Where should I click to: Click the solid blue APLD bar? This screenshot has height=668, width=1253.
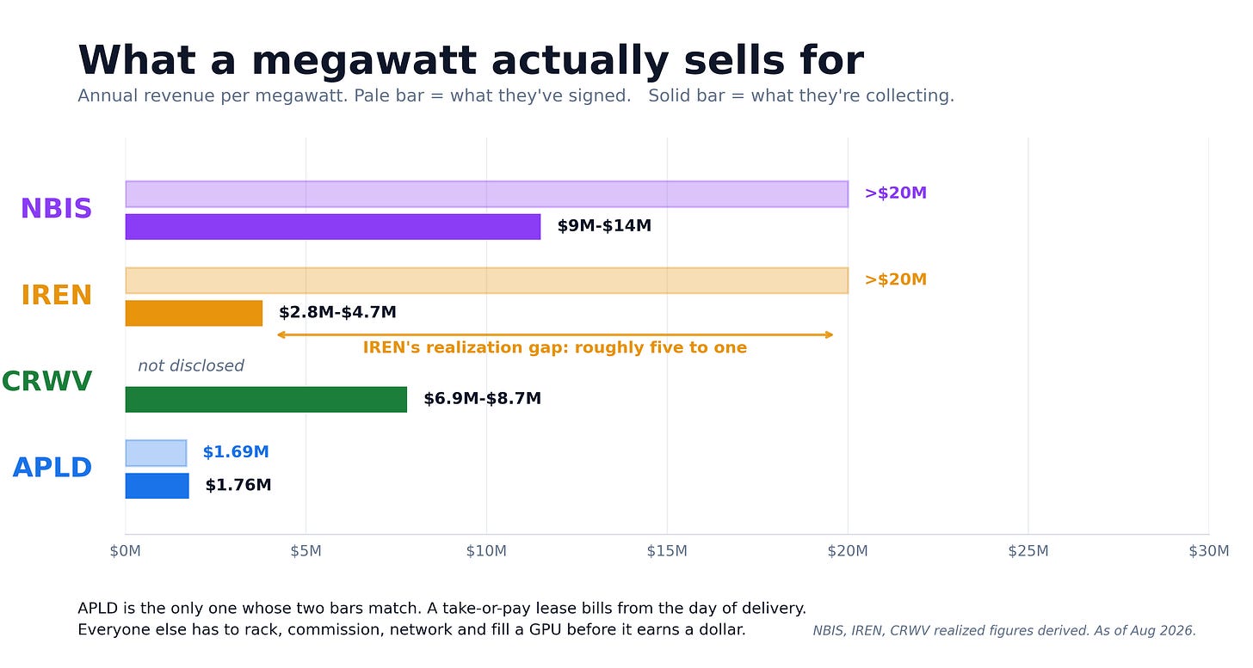pos(157,486)
